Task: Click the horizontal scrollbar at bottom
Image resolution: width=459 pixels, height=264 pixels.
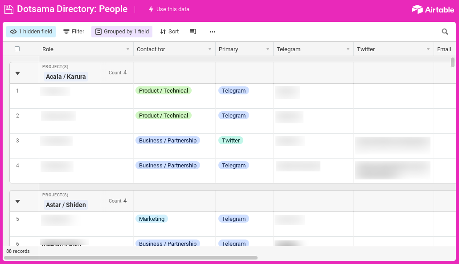Action: 131,258
